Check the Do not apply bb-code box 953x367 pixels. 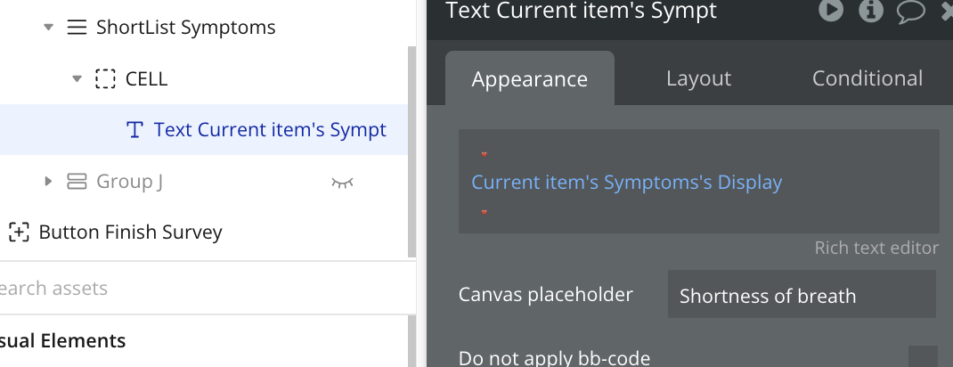(923, 356)
